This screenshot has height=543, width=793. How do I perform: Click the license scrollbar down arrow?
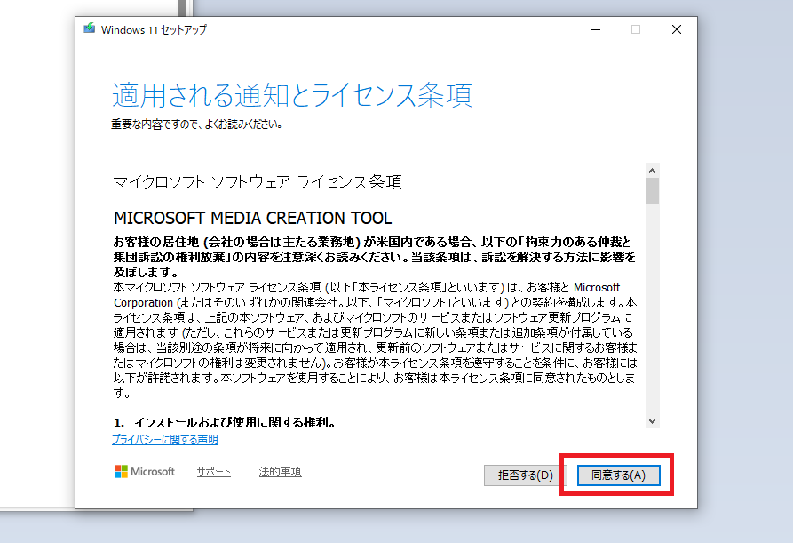click(652, 420)
